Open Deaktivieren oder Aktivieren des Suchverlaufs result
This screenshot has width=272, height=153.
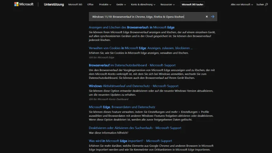(x=135, y=128)
